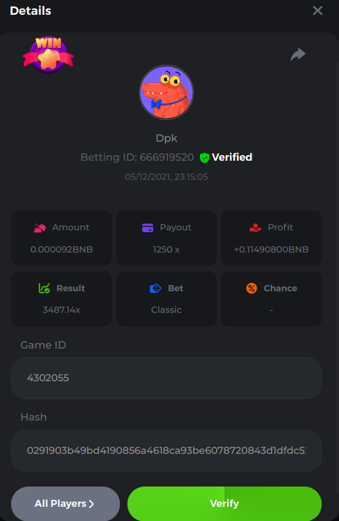Click the Result chart icon
Screen dimensions: 339x521
tap(44, 288)
